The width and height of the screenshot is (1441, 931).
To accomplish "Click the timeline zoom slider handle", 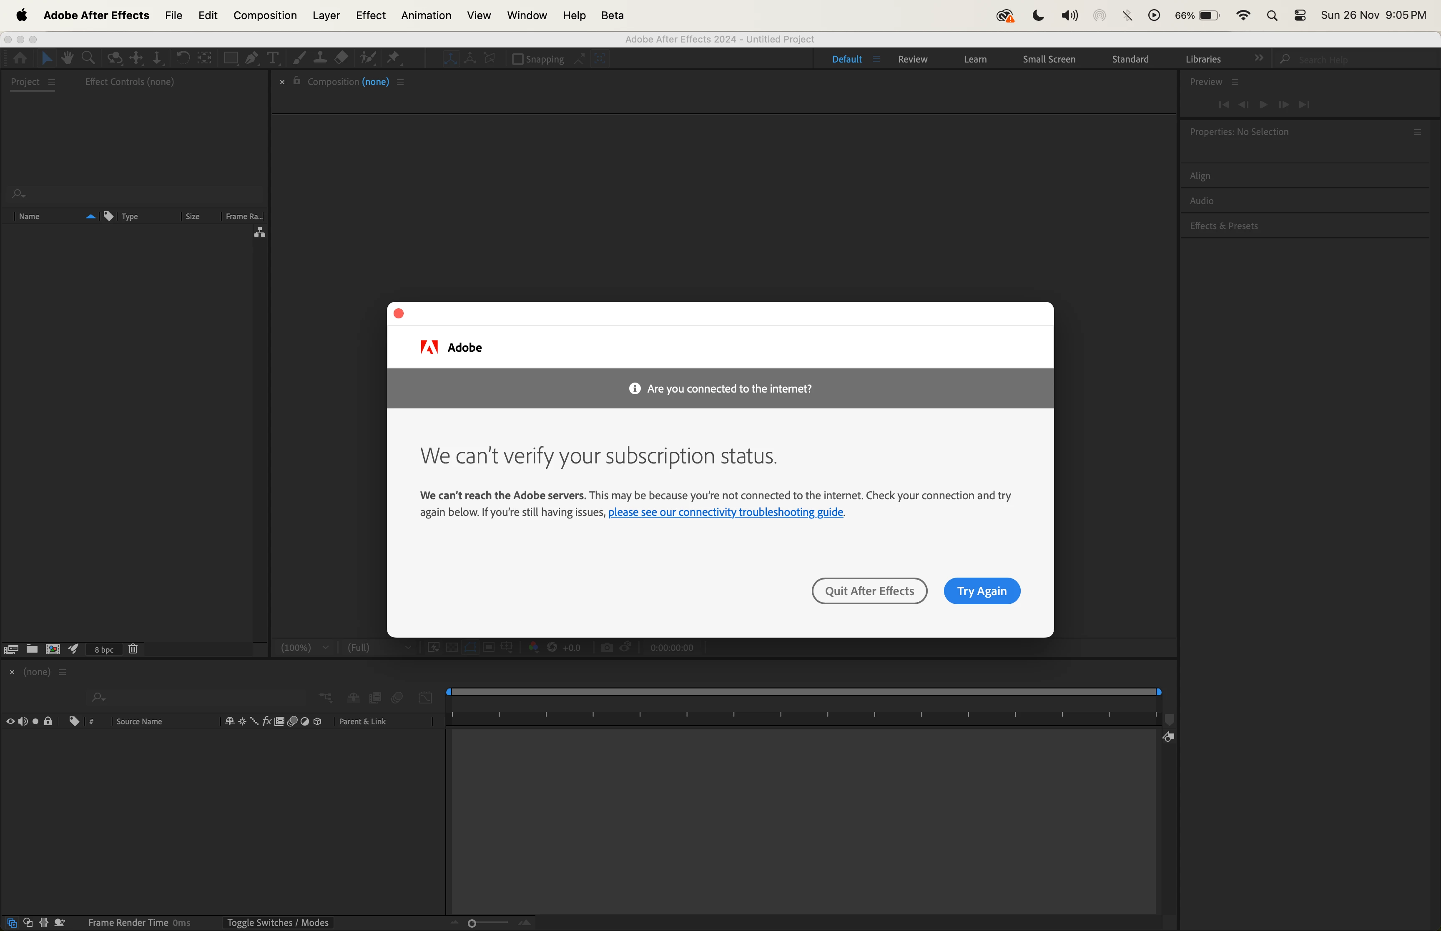I will pos(472,923).
